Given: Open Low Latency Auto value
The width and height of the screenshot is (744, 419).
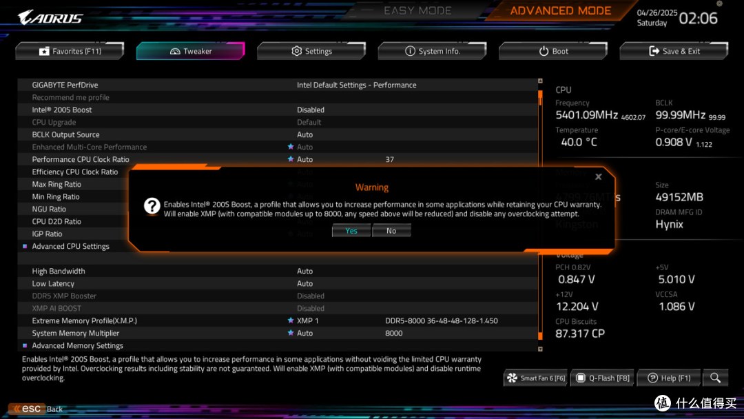Looking at the screenshot, I should coord(304,283).
